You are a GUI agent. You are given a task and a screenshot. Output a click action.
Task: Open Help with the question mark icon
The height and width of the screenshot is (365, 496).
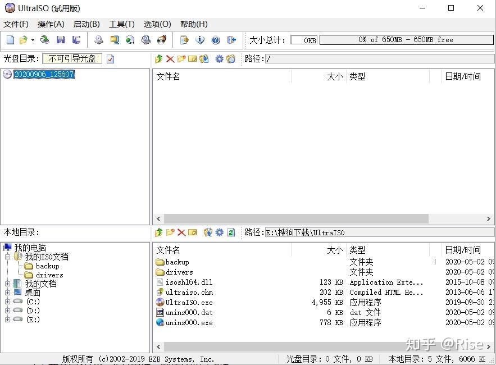[216, 40]
